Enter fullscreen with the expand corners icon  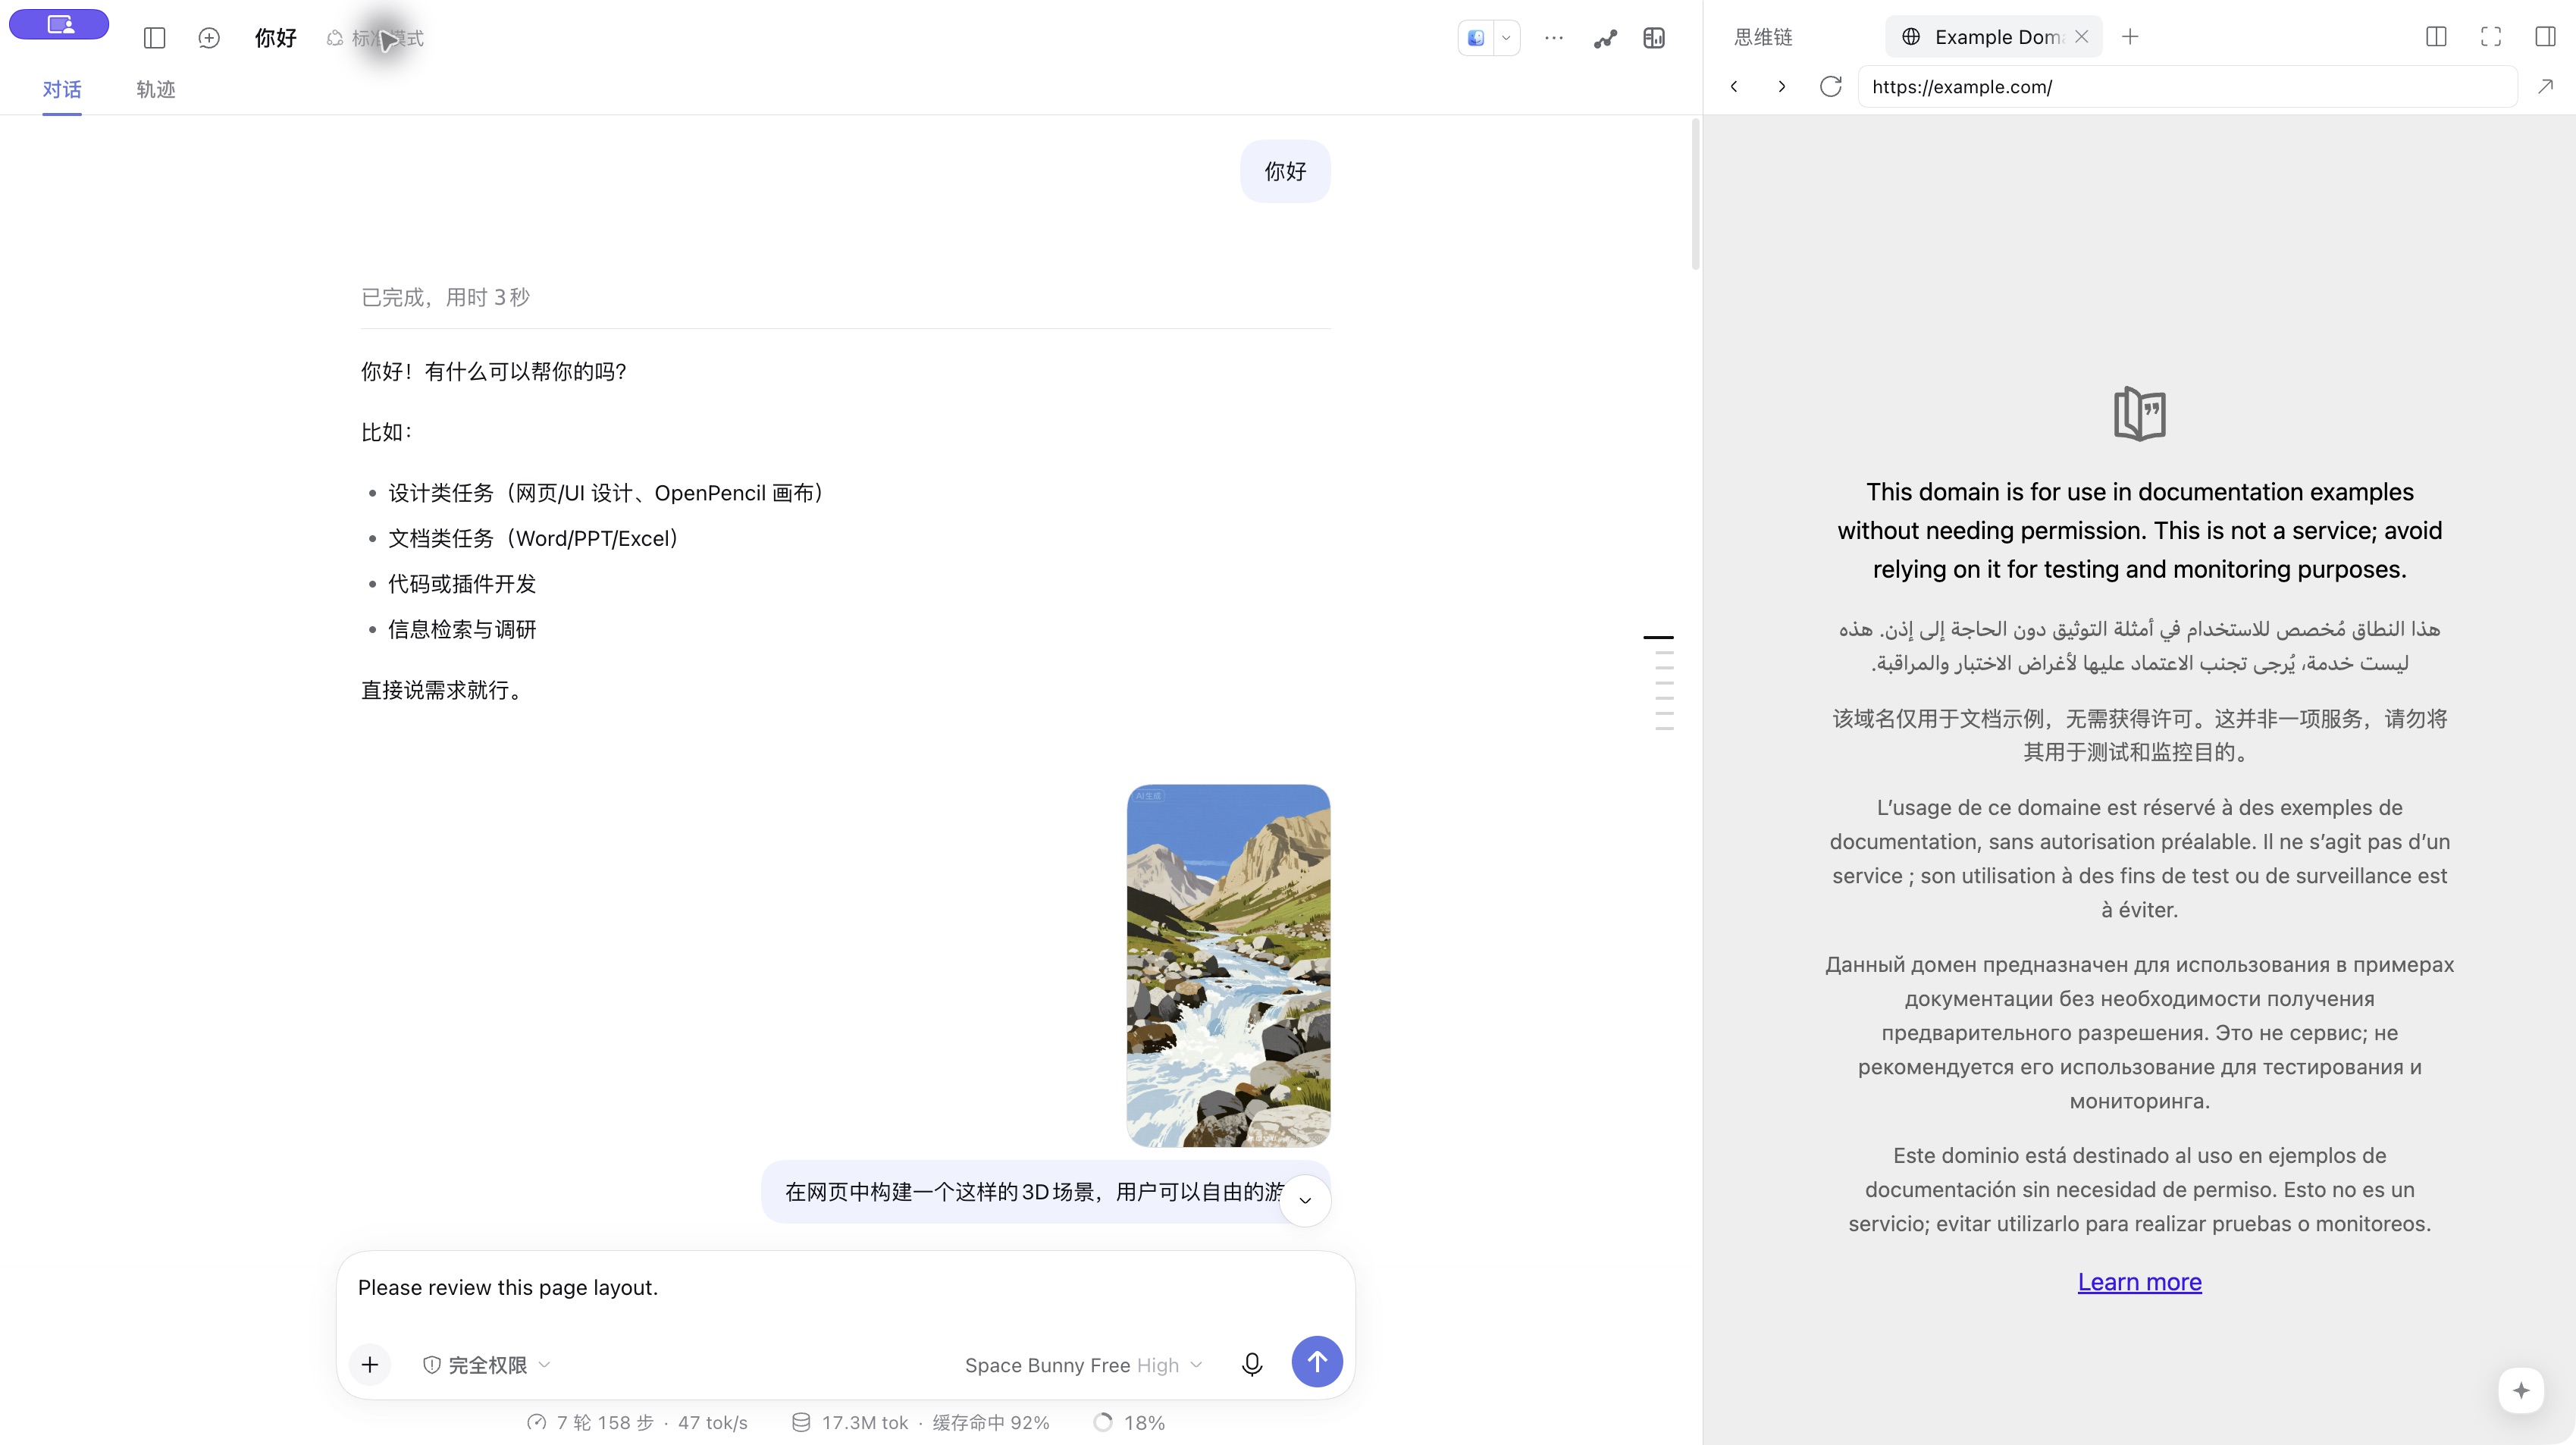point(2491,37)
